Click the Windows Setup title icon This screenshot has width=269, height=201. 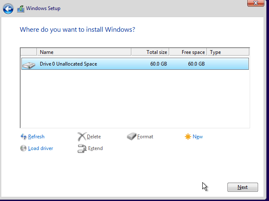point(21,9)
